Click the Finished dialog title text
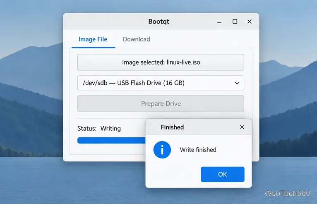The height and width of the screenshot is (204, 317). click(172, 127)
